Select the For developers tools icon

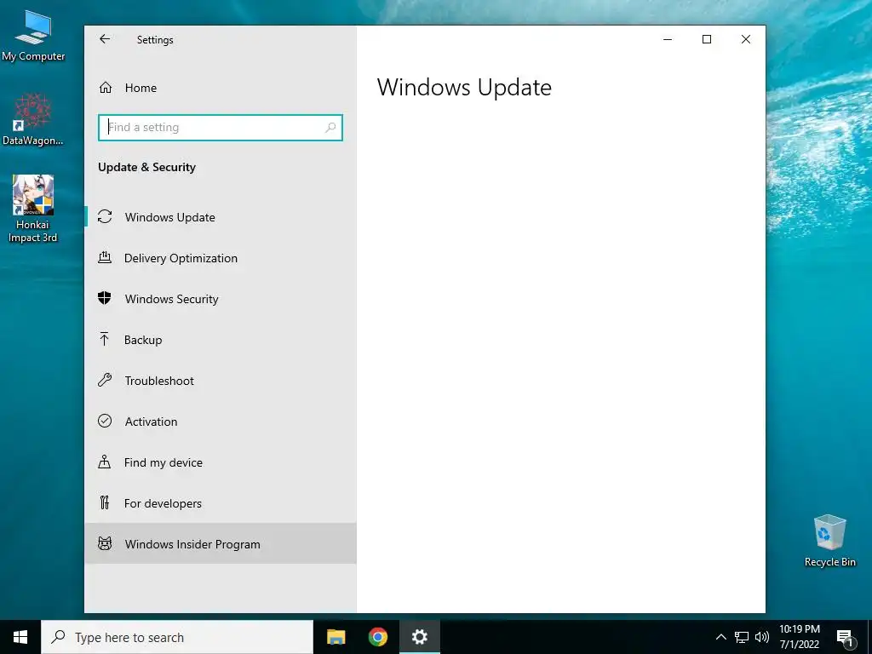105,502
